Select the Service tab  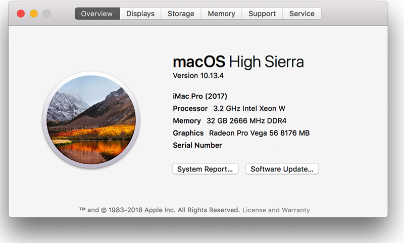click(x=301, y=14)
